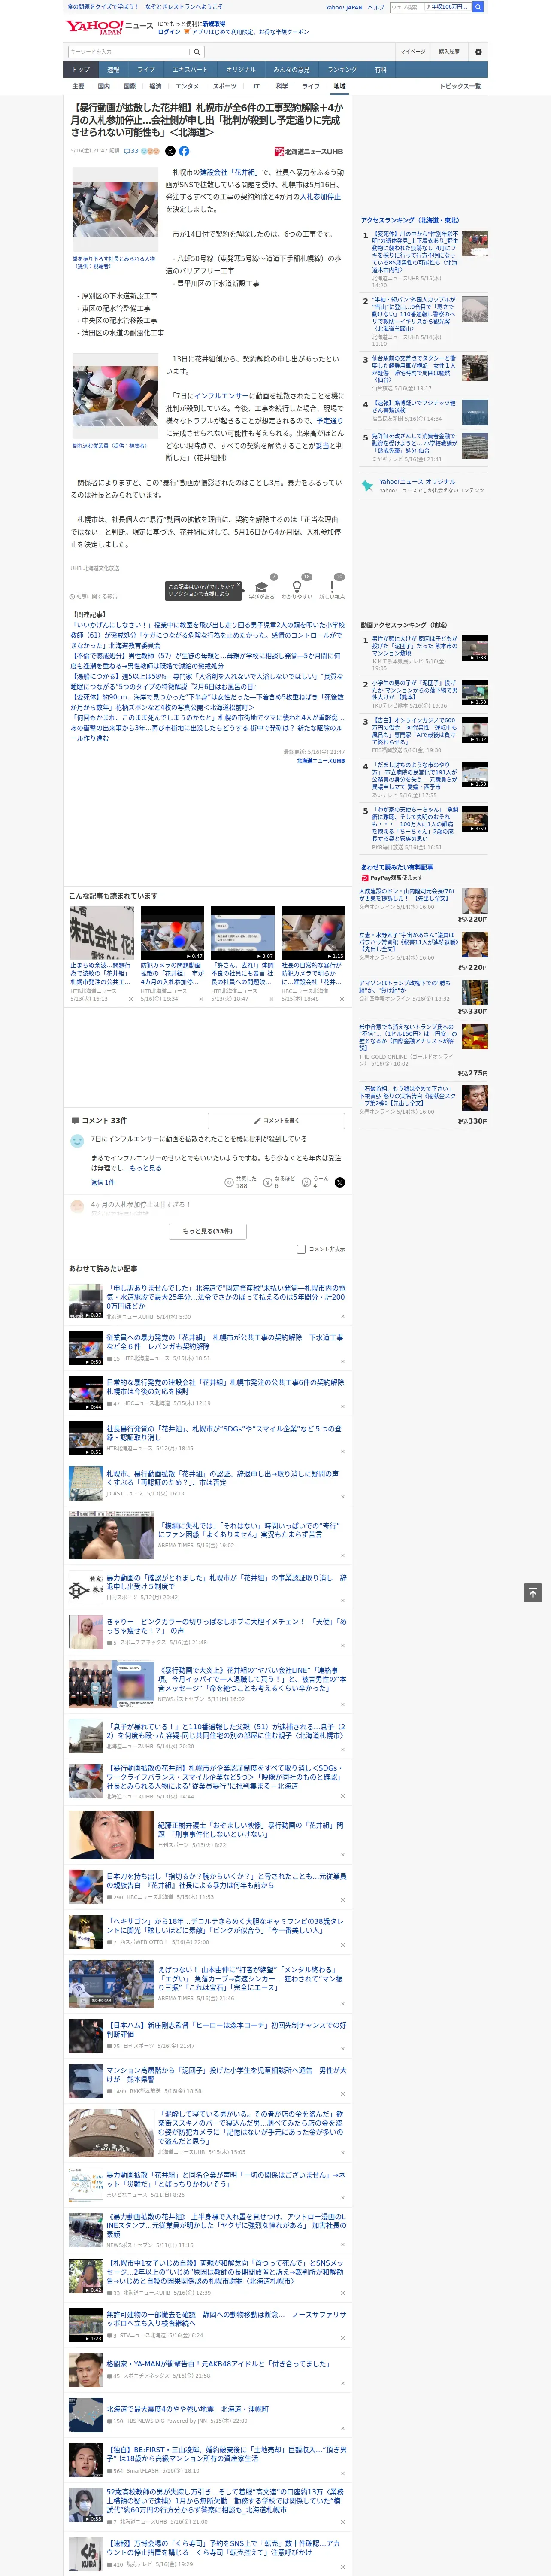This screenshot has height=2576, width=551.
Task: Open the 入札参加停止 link in article body
Action: click(x=321, y=197)
